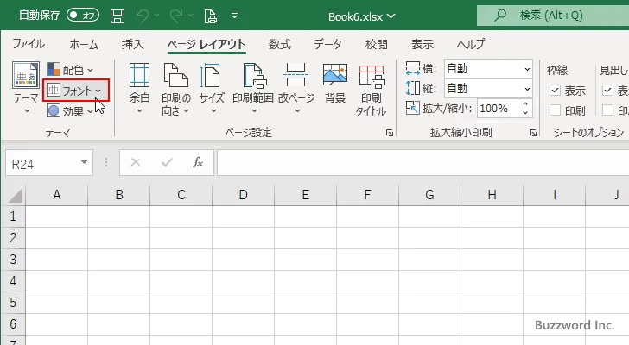Open the Redo history dropdown arrow

[x=191, y=16]
